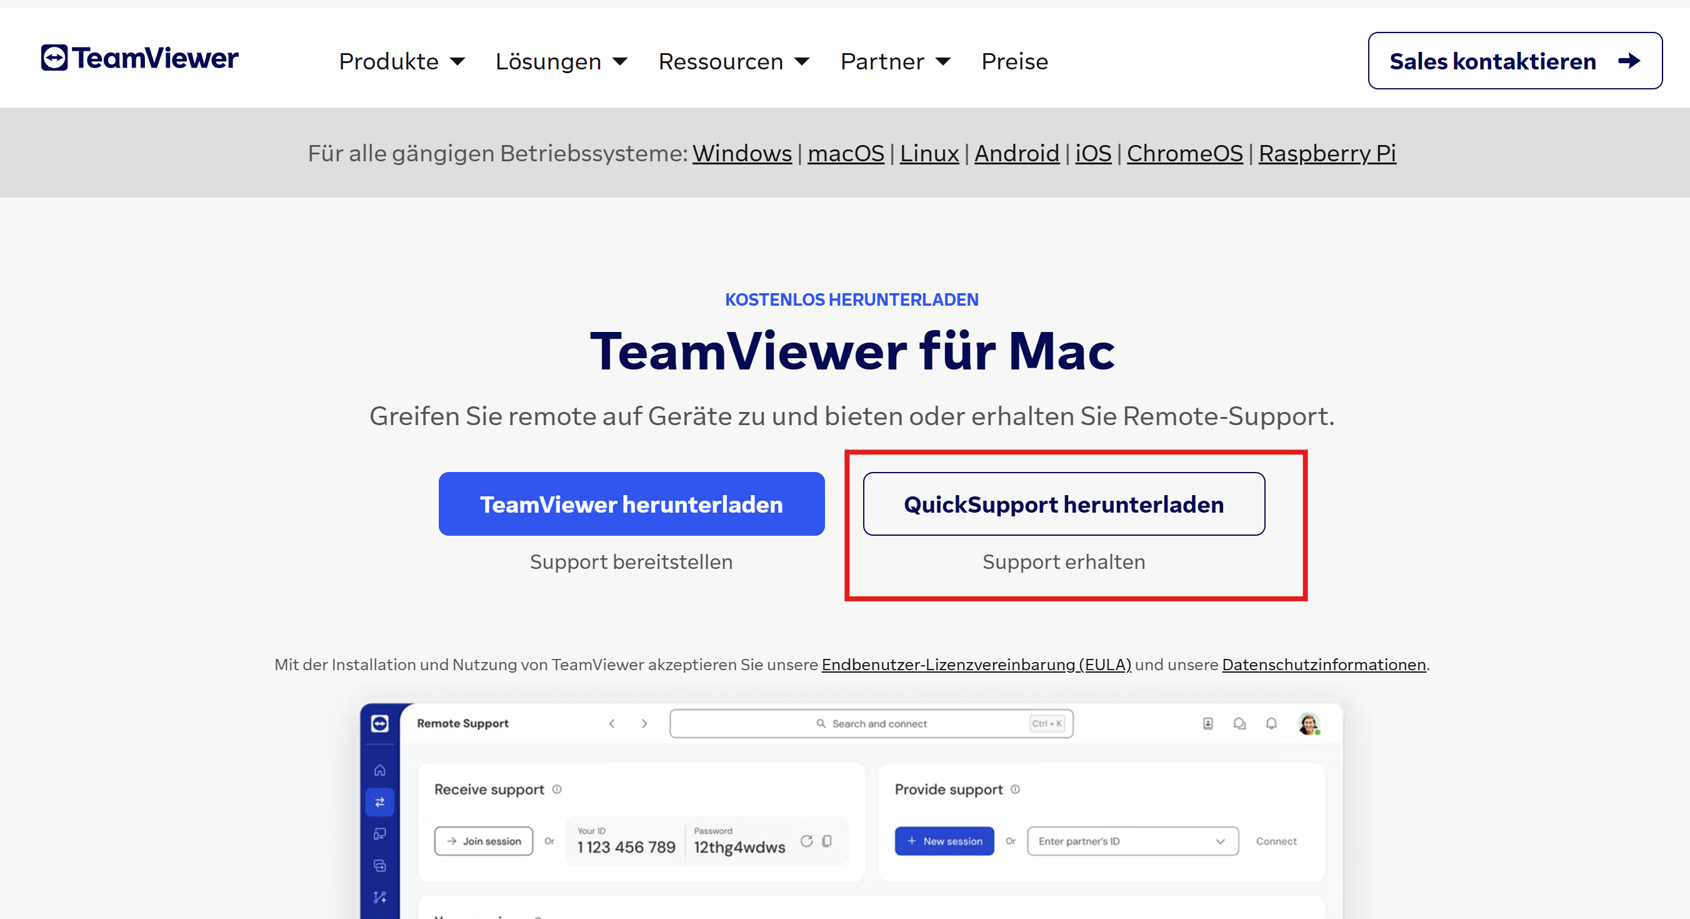This screenshot has height=919, width=1690.
Task: Click the TeamViewer herunterladen button
Action: pos(631,504)
